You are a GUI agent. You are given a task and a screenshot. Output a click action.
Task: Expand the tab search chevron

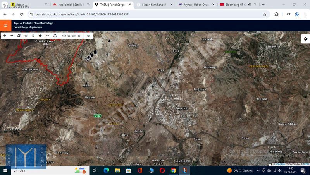(x=4, y=5)
